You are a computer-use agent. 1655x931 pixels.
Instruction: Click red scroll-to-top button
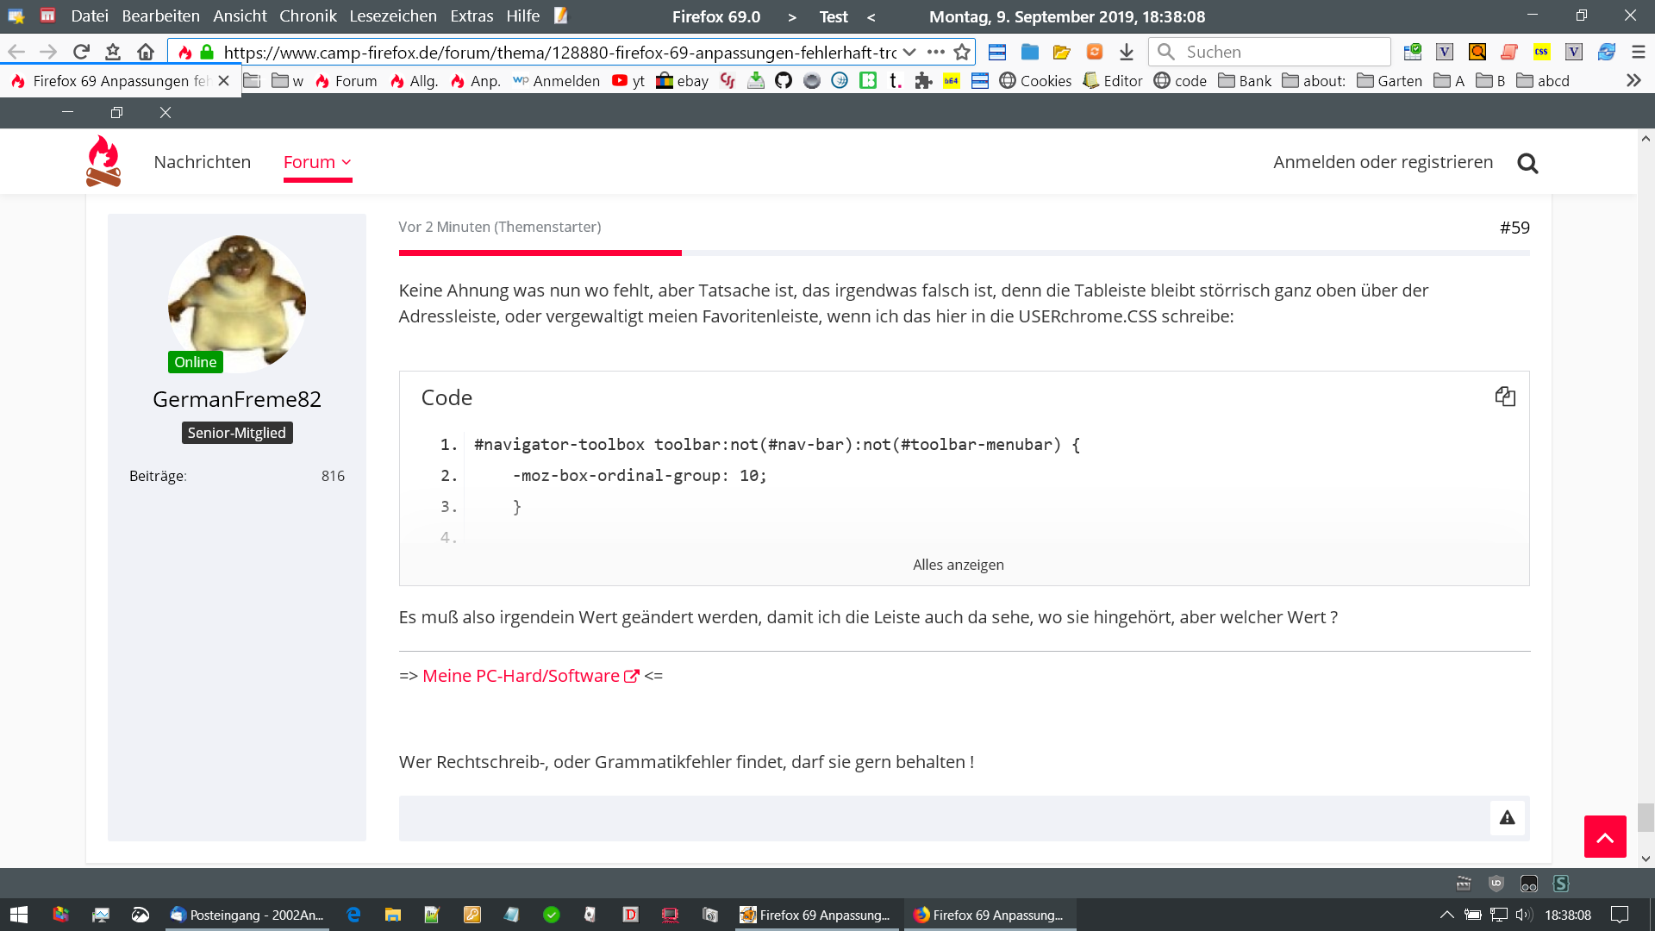[1604, 836]
